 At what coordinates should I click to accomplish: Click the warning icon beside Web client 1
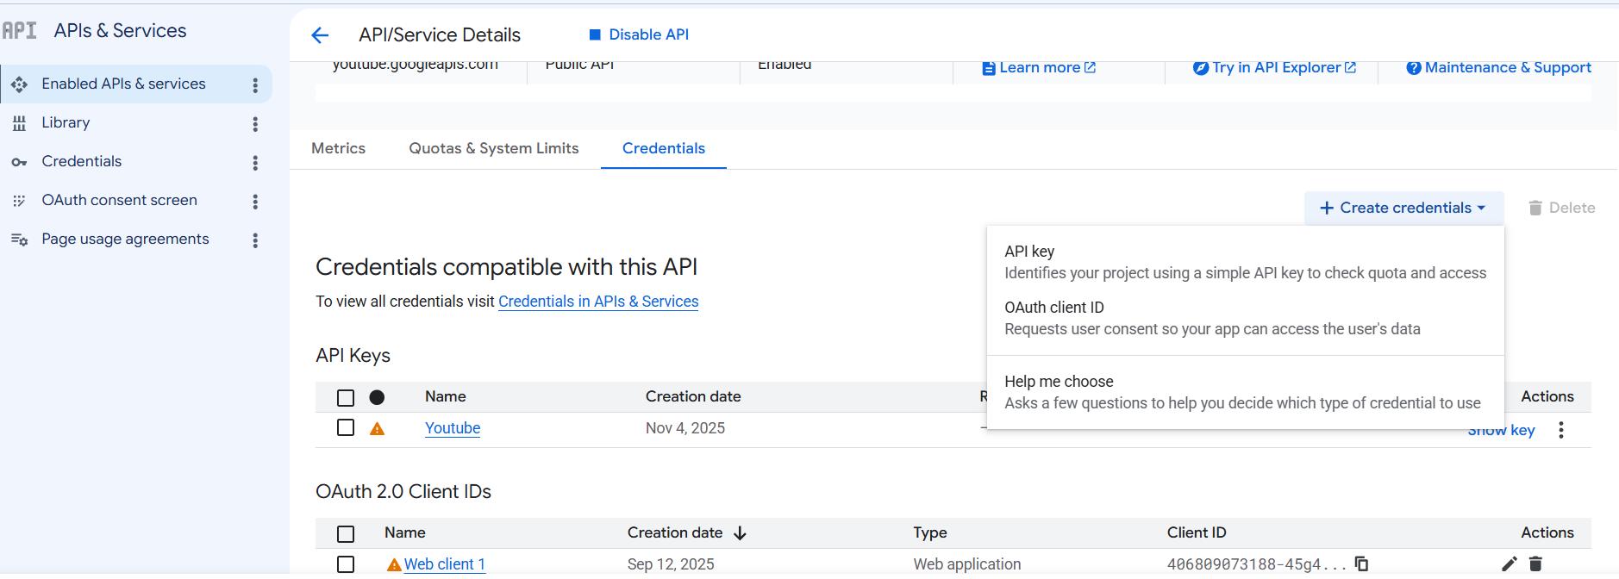click(394, 565)
